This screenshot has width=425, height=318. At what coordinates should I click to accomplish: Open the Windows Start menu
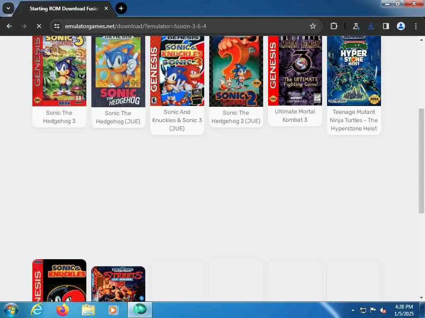(11, 310)
